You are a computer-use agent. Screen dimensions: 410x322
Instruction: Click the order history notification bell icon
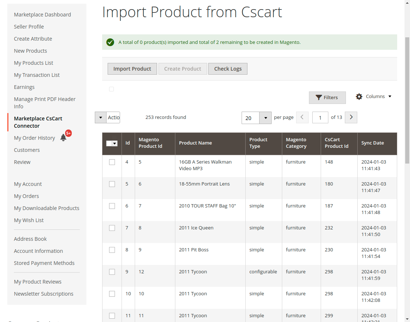tap(63, 138)
